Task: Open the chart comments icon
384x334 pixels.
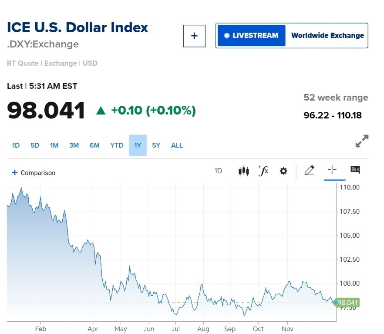Action: click(355, 170)
